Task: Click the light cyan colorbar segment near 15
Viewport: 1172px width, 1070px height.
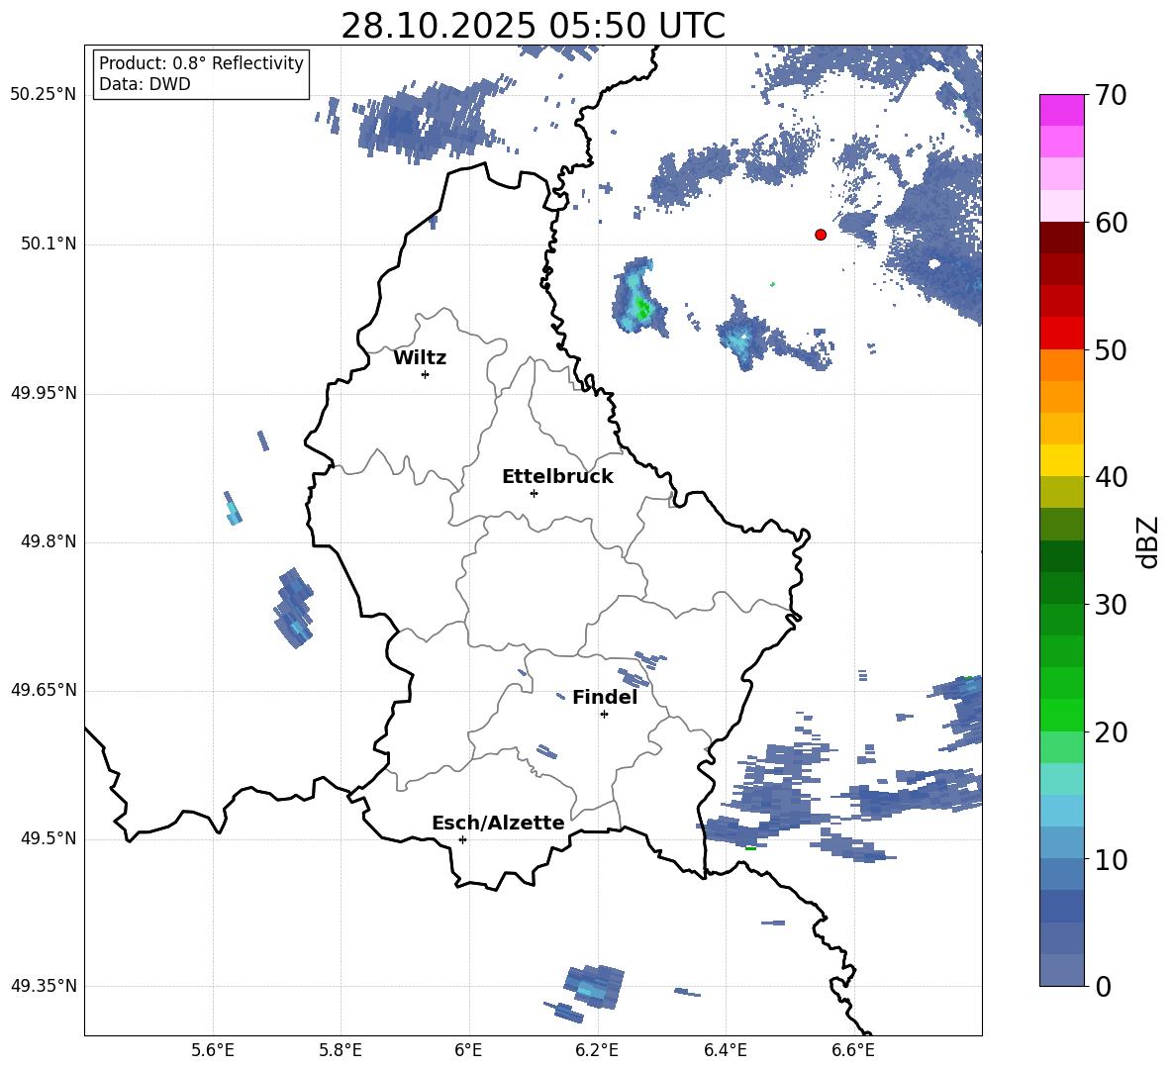Action: (1061, 779)
